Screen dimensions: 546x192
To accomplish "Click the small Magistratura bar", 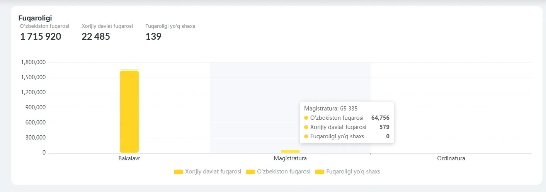I will (x=290, y=151).
